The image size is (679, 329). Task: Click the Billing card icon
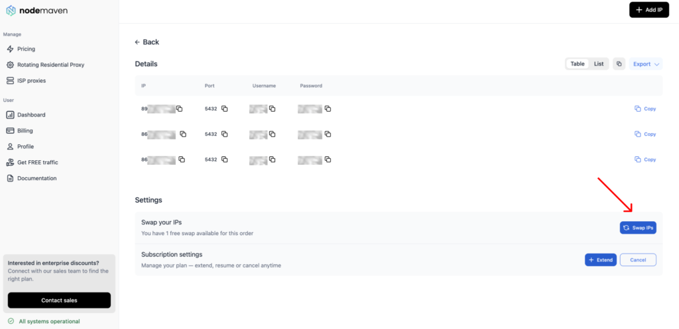pos(11,130)
